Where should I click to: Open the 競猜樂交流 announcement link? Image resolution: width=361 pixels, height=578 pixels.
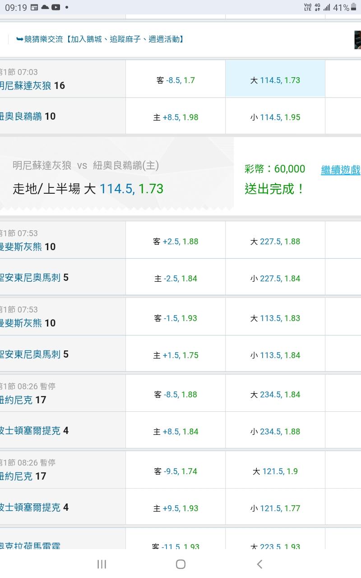pos(100,39)
